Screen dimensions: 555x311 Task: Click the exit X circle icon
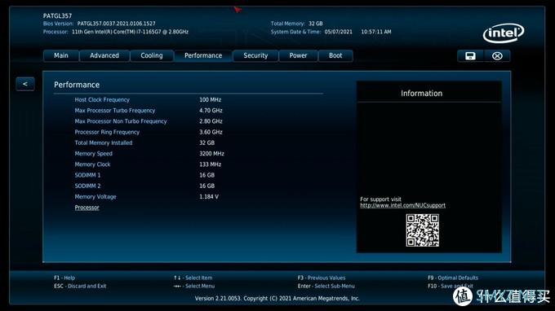pyautogui.click(x=497, y=56)
